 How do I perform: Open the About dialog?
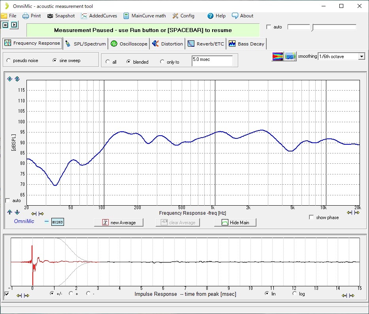[x=243, y=16]
